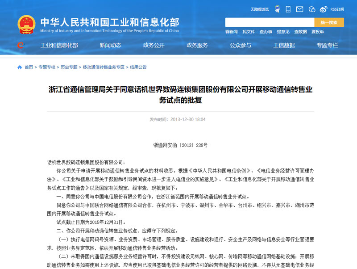Open the email envelope icon
Image resolution: width=357 pixels, height=269 pixels.
[x=300, y=9]
